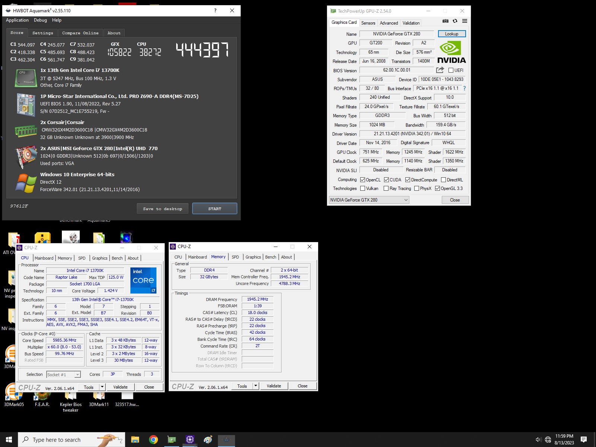
Task: Toggle the CUDA checkbox
Action: [x=386, y=180]
